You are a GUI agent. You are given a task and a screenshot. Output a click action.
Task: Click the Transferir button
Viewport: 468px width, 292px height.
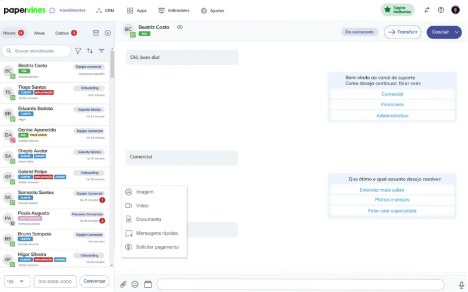[402, 32]
